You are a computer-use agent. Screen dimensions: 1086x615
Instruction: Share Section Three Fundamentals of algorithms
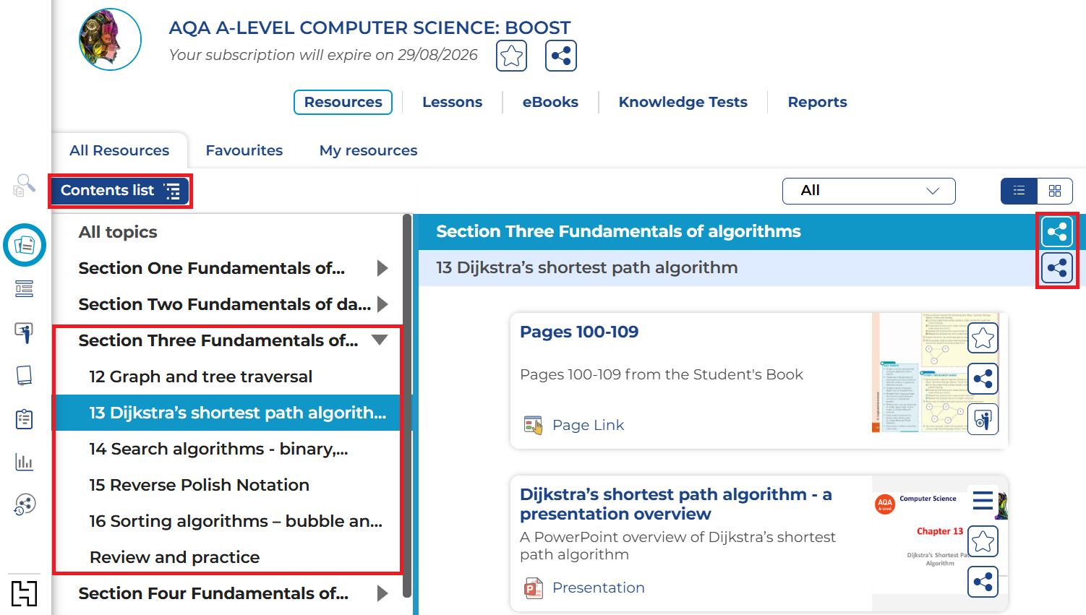tap(1056, 232)
